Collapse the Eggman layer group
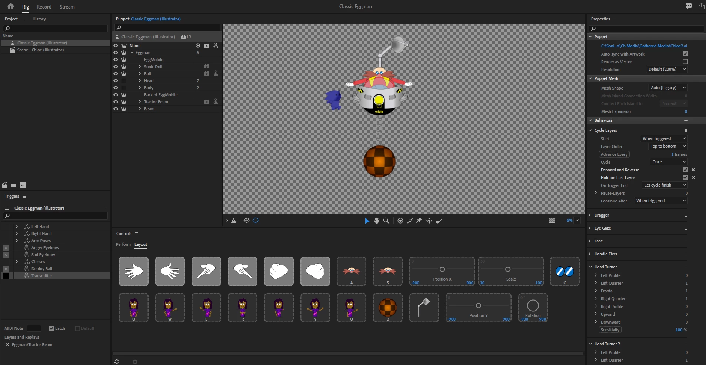706x365 pixels. coord(132,53)
